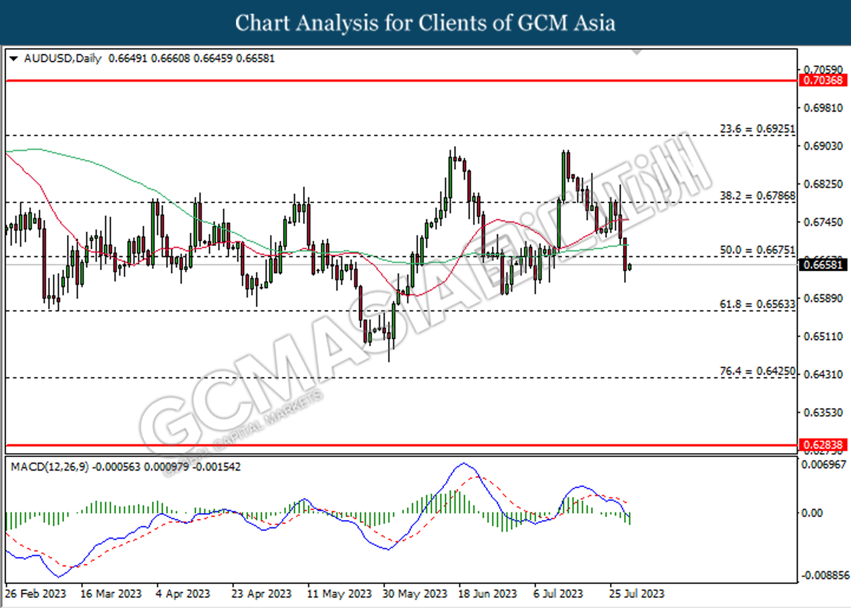Select the current price tag 0.66581
Screen dimensions: 851x608
[x=823, y=265]
